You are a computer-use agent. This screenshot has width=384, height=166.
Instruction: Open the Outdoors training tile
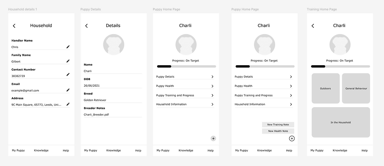click(325, 89)
